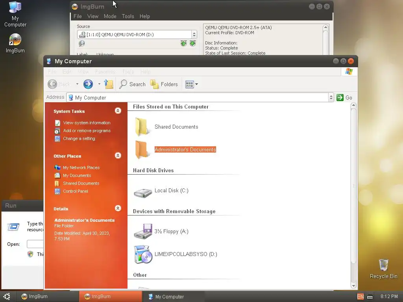
Task: Click the Administrator's Documents label text
Action: [185, 149]
